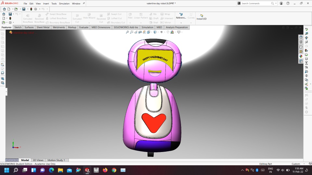Expand the left panel with side arrow
This screenshot has height=175, width=312.
[6, 92]
